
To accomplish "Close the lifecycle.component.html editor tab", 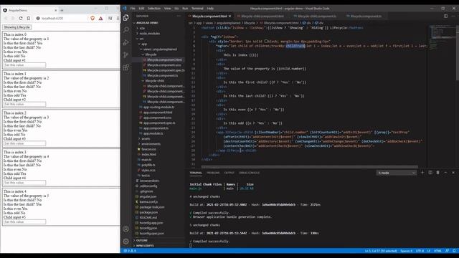I will [x=229, y=16].
